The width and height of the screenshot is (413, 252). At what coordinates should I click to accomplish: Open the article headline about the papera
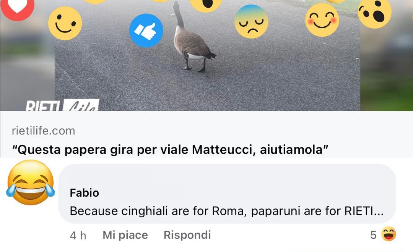click(x=170, y=150)
